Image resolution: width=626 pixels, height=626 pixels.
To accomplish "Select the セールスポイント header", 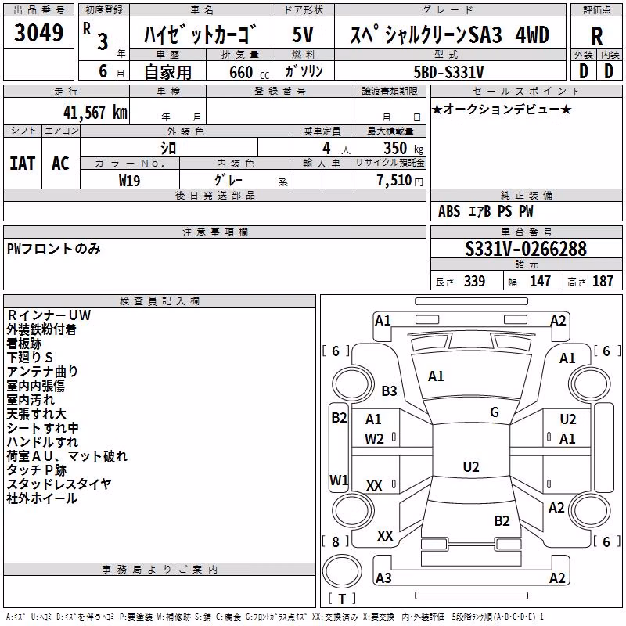I will [526, 91].
